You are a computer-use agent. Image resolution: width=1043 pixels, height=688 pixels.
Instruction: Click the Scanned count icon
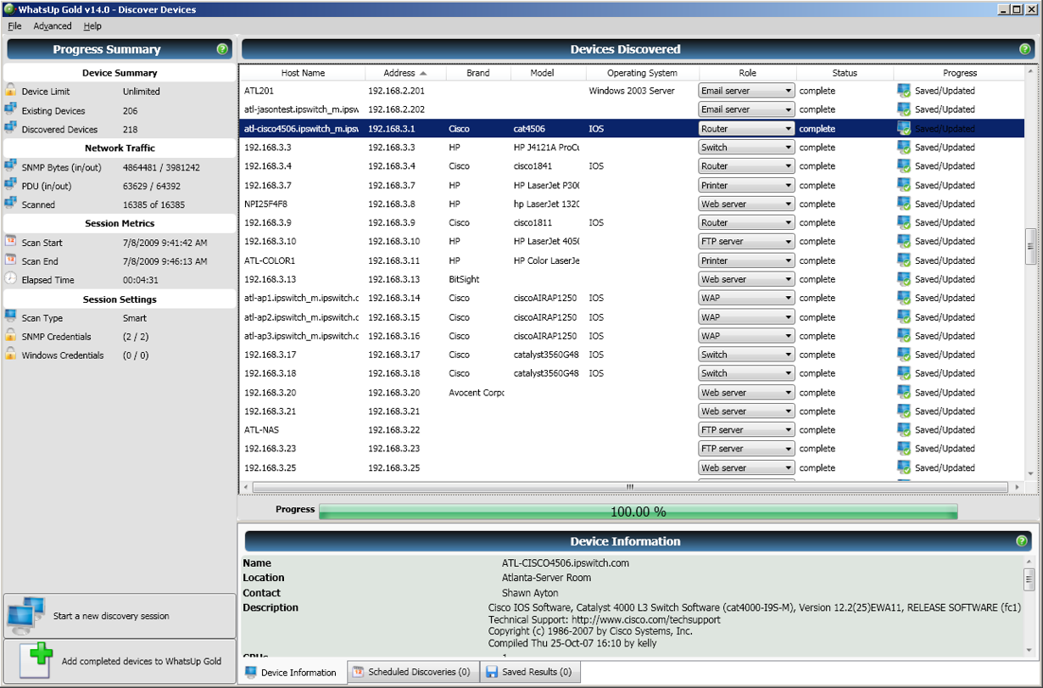[x=10, y=204]
